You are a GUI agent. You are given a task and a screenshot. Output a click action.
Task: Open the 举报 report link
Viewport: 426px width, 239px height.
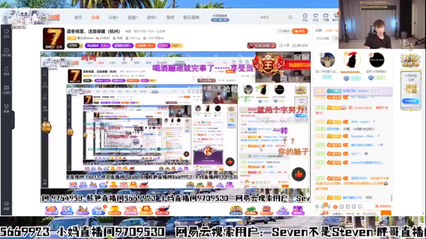(128, 31)
